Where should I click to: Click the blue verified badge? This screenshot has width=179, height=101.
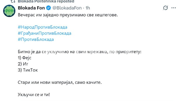click(x=48, y=8)
